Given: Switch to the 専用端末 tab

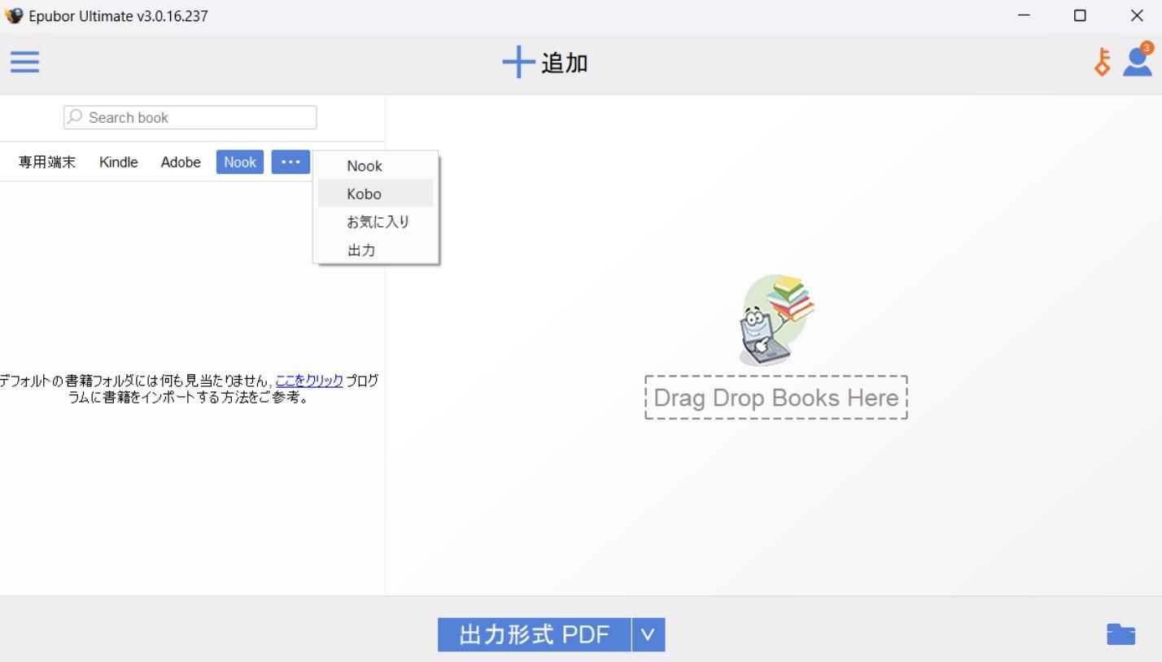Looking at the screenshot, I should [x=47, y=162].
